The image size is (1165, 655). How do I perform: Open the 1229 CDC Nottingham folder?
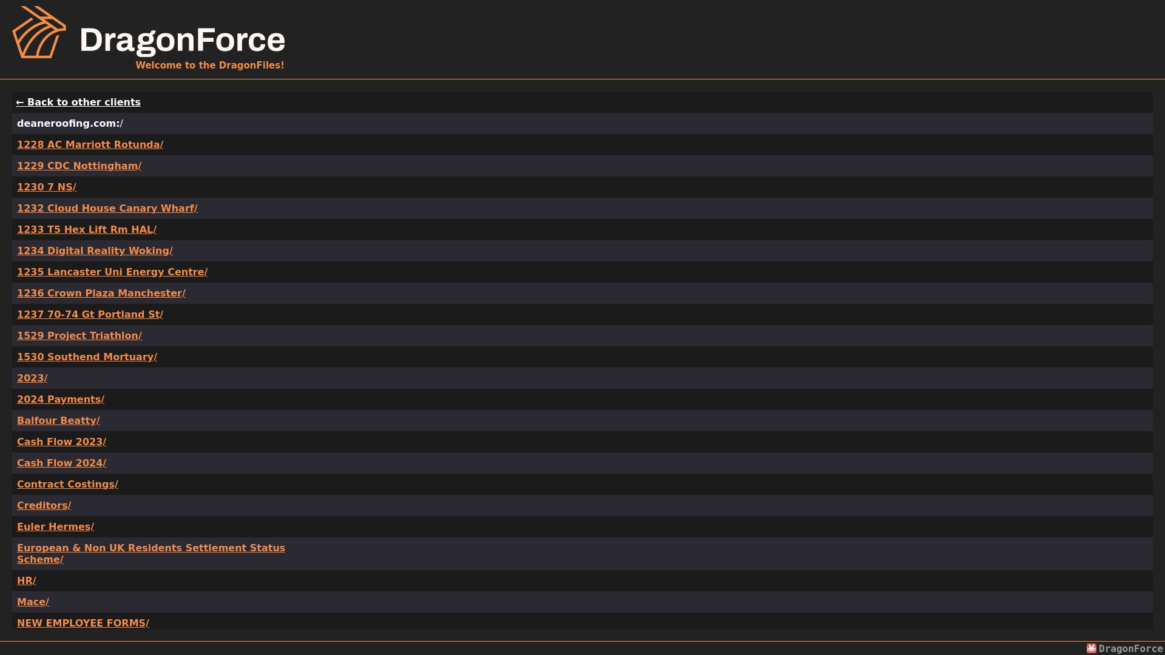point(79,166)
